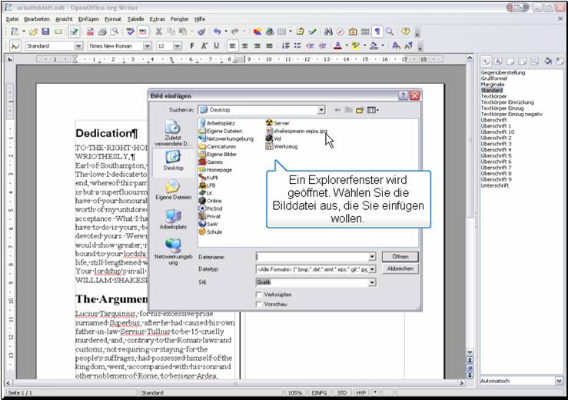Viewport: 568px width, 400px height.
Task: Click the Eigene Dateien places shortcut
Action: (173, 189)
